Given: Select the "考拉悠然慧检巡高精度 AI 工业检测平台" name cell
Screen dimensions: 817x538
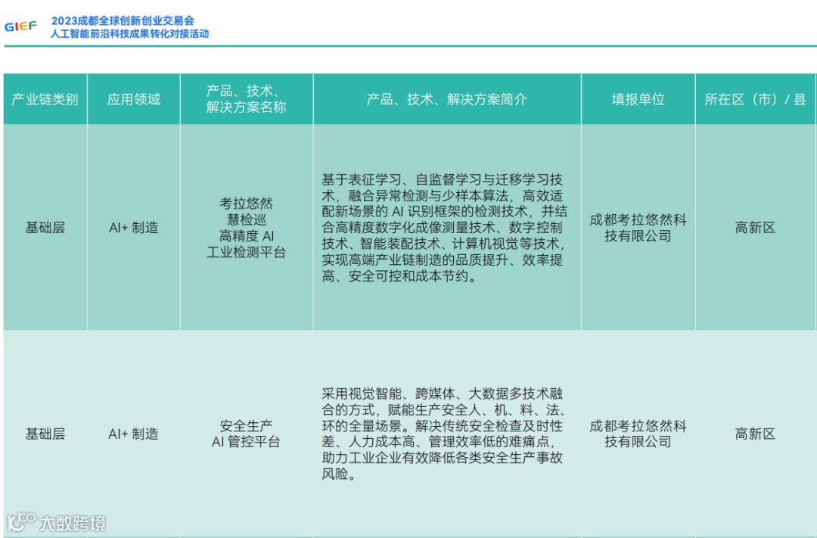Looking at the screenshot, I should [x=247, y=228].
